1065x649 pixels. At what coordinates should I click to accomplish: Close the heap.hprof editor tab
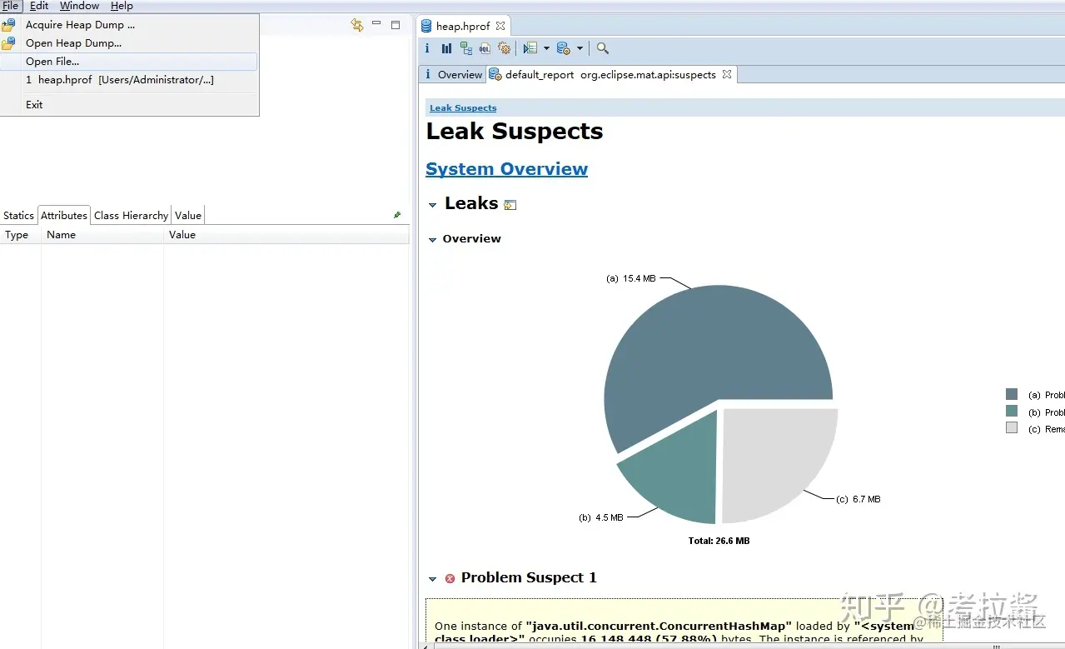pyautogui.click(x=500, y=26)
